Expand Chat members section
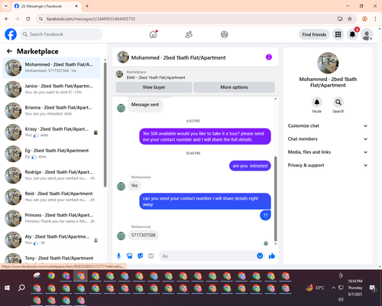 [x=328, y=139]
